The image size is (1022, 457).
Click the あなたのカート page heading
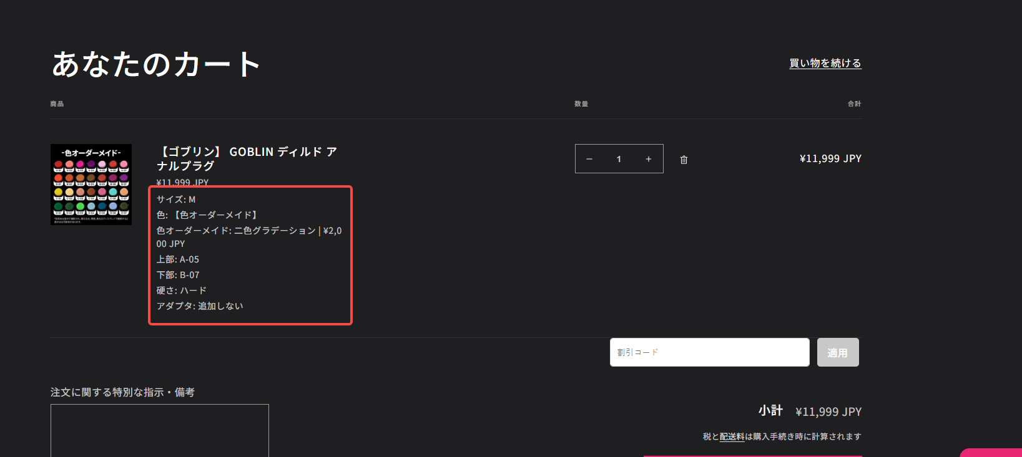click(x=156, y=64)
